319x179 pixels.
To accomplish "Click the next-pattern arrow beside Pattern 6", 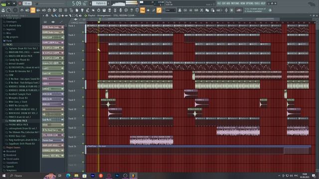I will (x=109, y=3).
